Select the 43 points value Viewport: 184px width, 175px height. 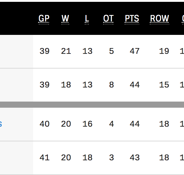[x=135, y=158]
